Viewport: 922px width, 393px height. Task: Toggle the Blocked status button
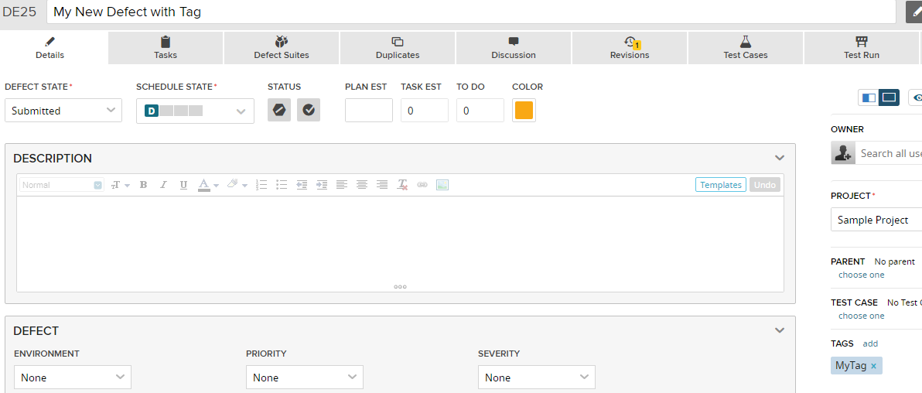(x=279, y=110)
